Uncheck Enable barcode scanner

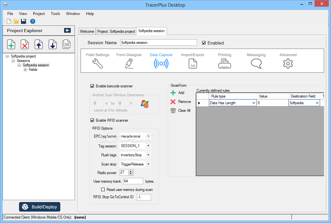[x=92, y=86]
